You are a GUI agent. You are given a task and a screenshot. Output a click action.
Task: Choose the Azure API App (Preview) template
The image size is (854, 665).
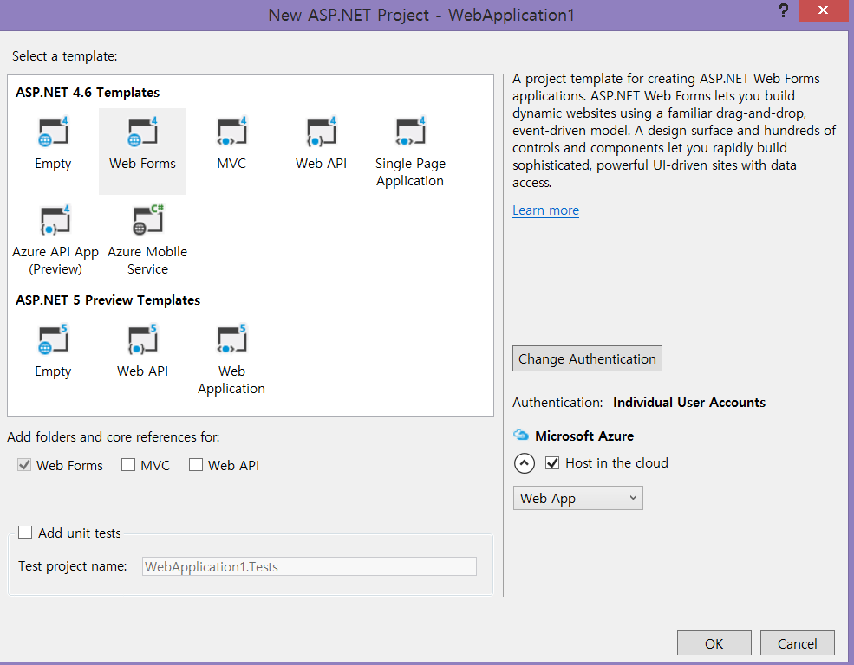55,222
